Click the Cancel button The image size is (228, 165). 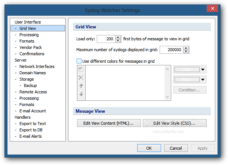176,148
